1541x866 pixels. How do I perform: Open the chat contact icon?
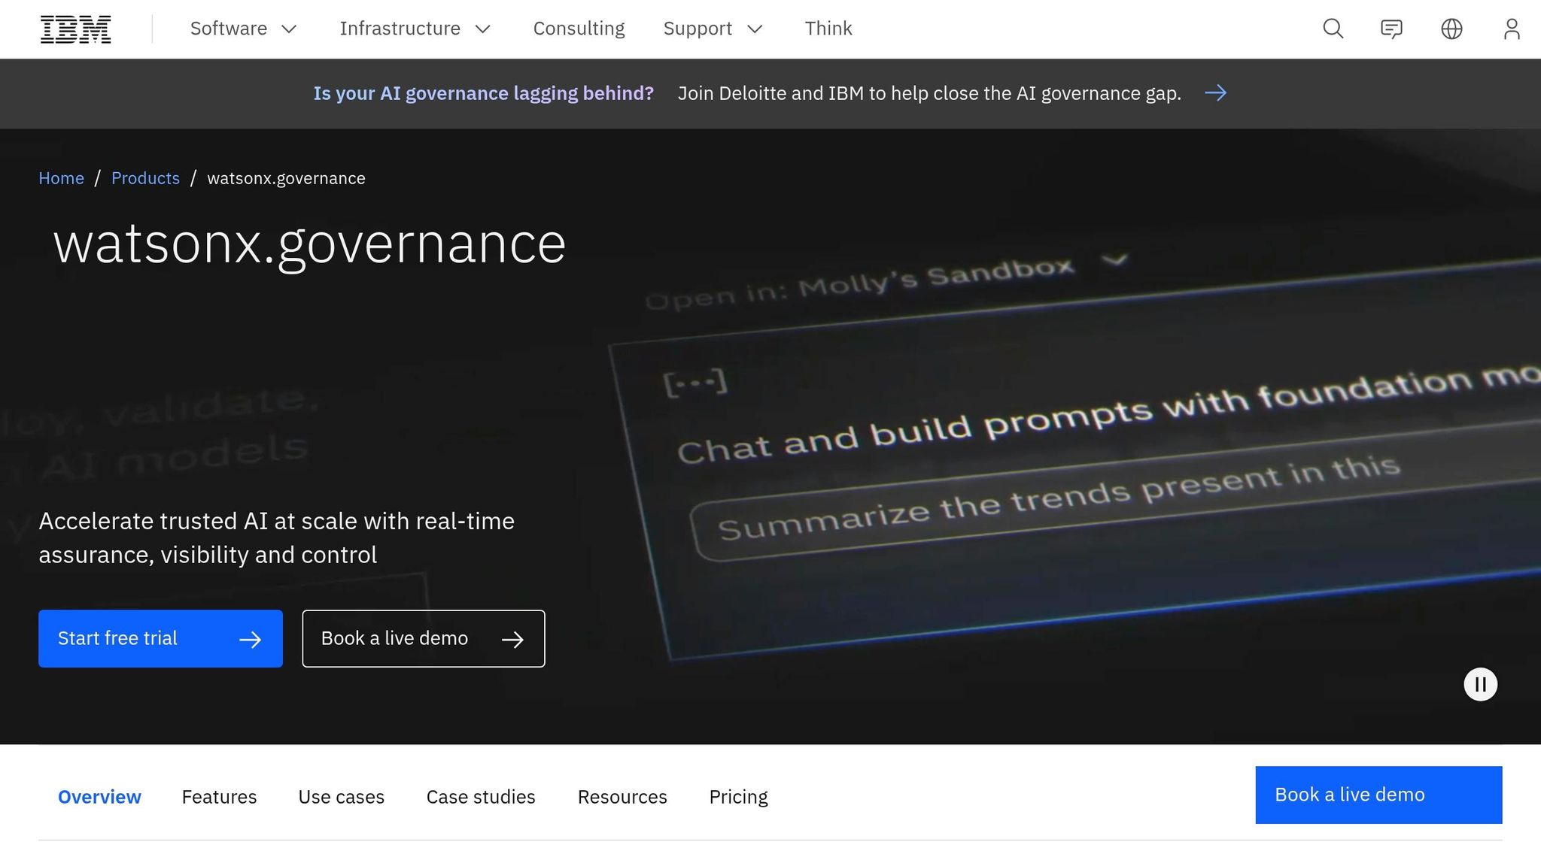[x=1391, y=29]
